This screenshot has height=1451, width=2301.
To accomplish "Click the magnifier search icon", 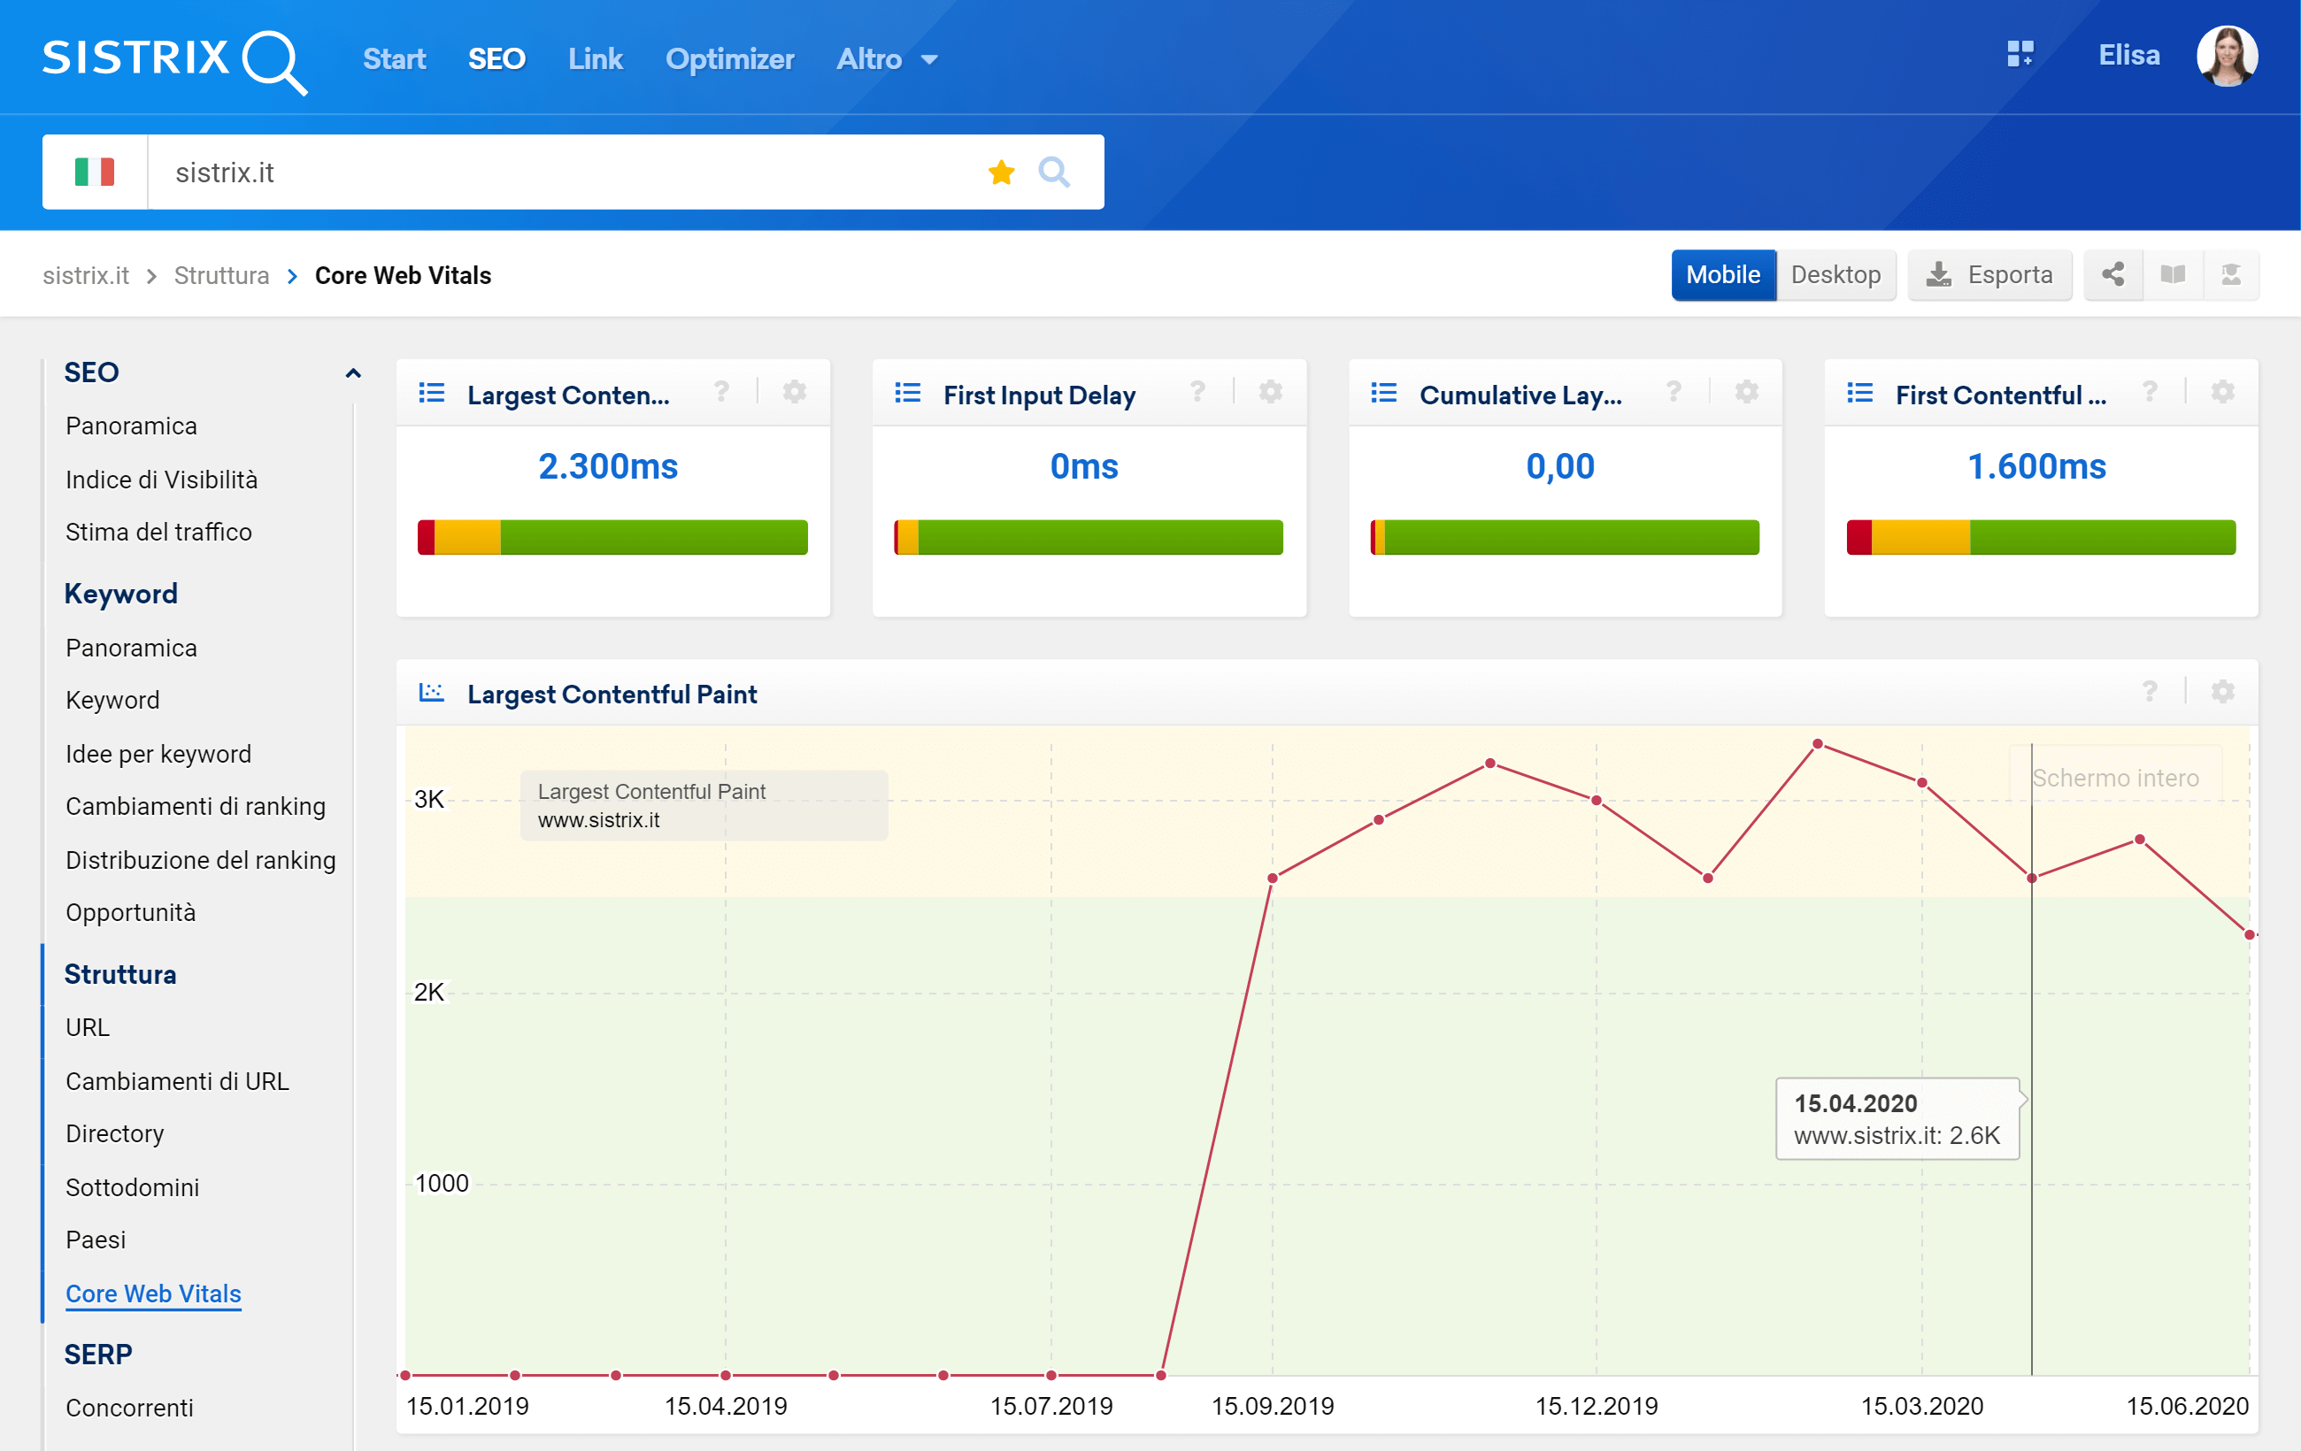I will pos(1053,173).
